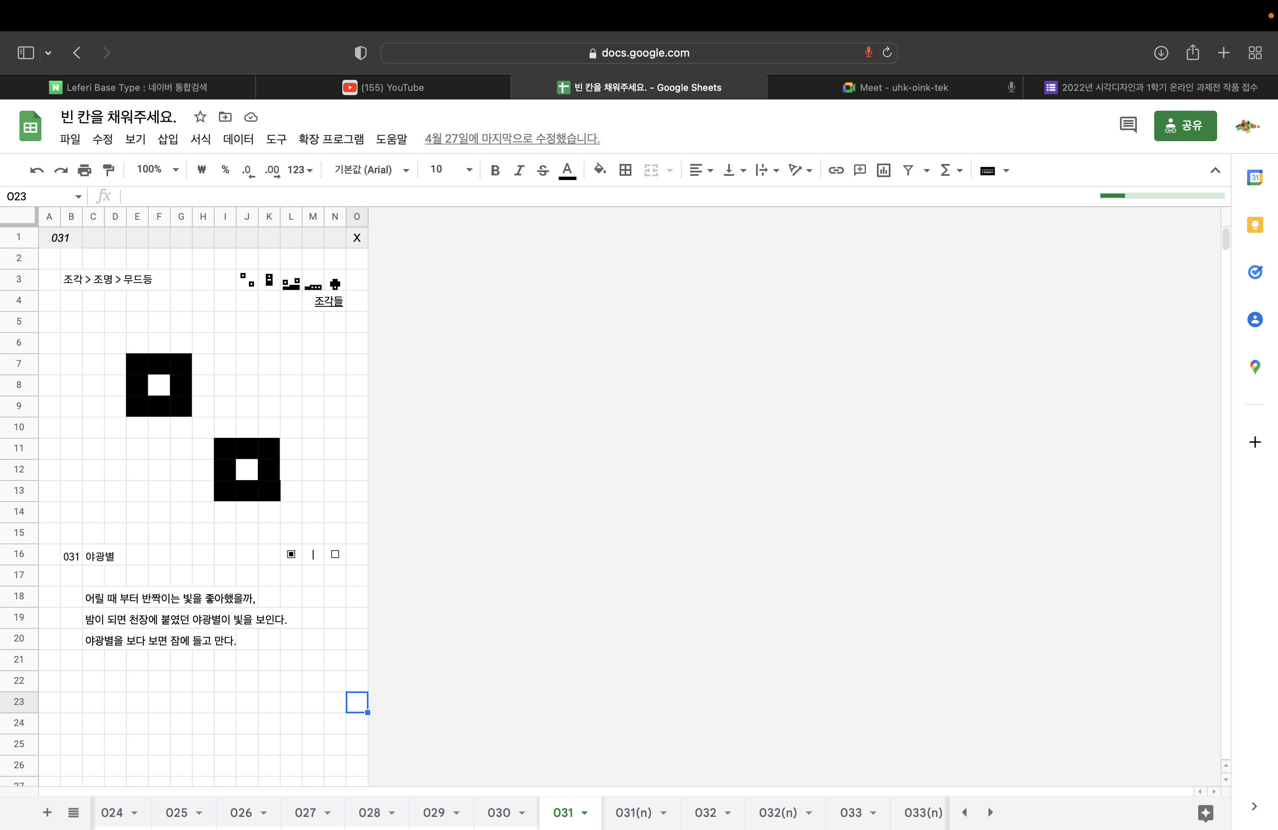The height and width of the screenshot is (830, 1278).
Task: Open the 데이터 menu
Action: pyautogui.click(x=238, y=139)
